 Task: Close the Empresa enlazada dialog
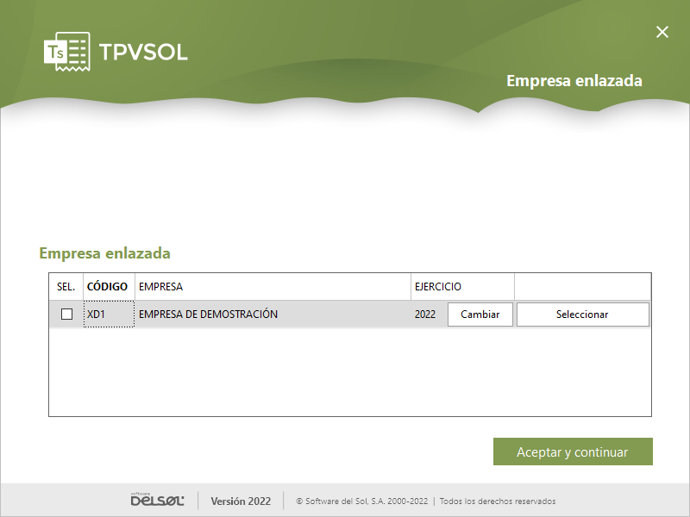pyautogui.click(x=662, y=32)
